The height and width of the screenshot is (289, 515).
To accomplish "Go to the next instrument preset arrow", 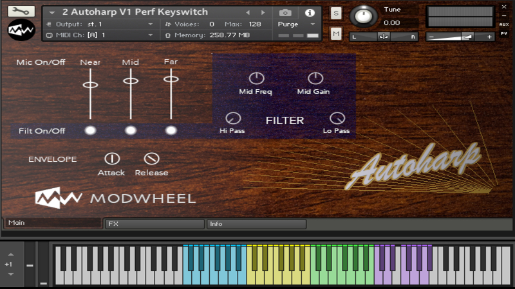I will tap(263, 12).
